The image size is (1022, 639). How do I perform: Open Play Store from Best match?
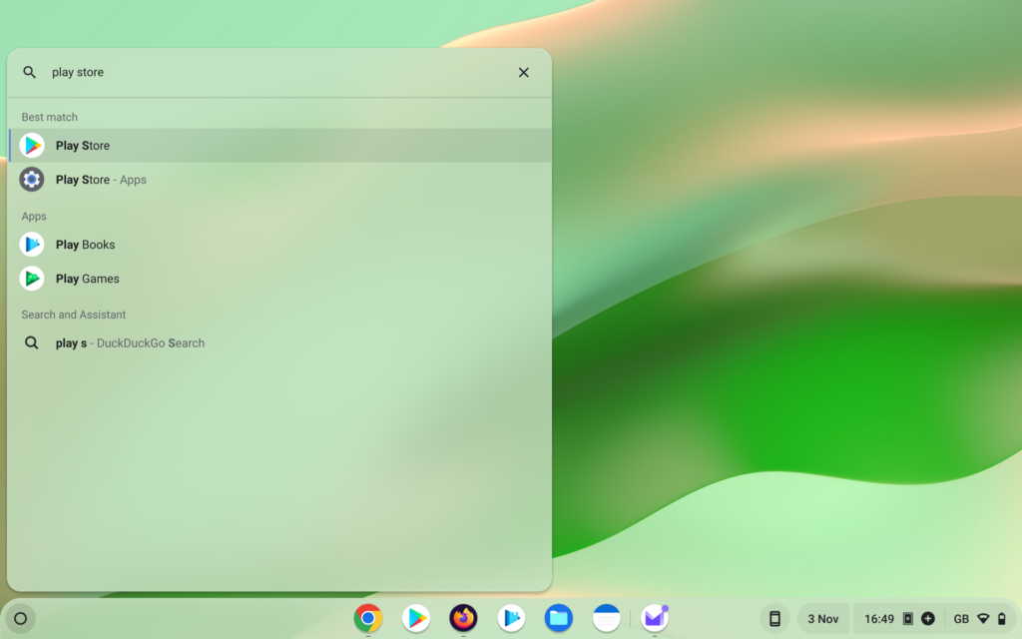point(280,146)
